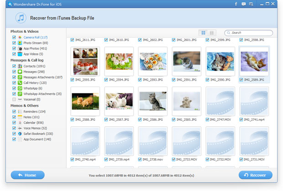Image resolution: width=283 pixels, height=191 pixels.
Task: Select the Camera Roll (117) category
Action: [36, 37]
